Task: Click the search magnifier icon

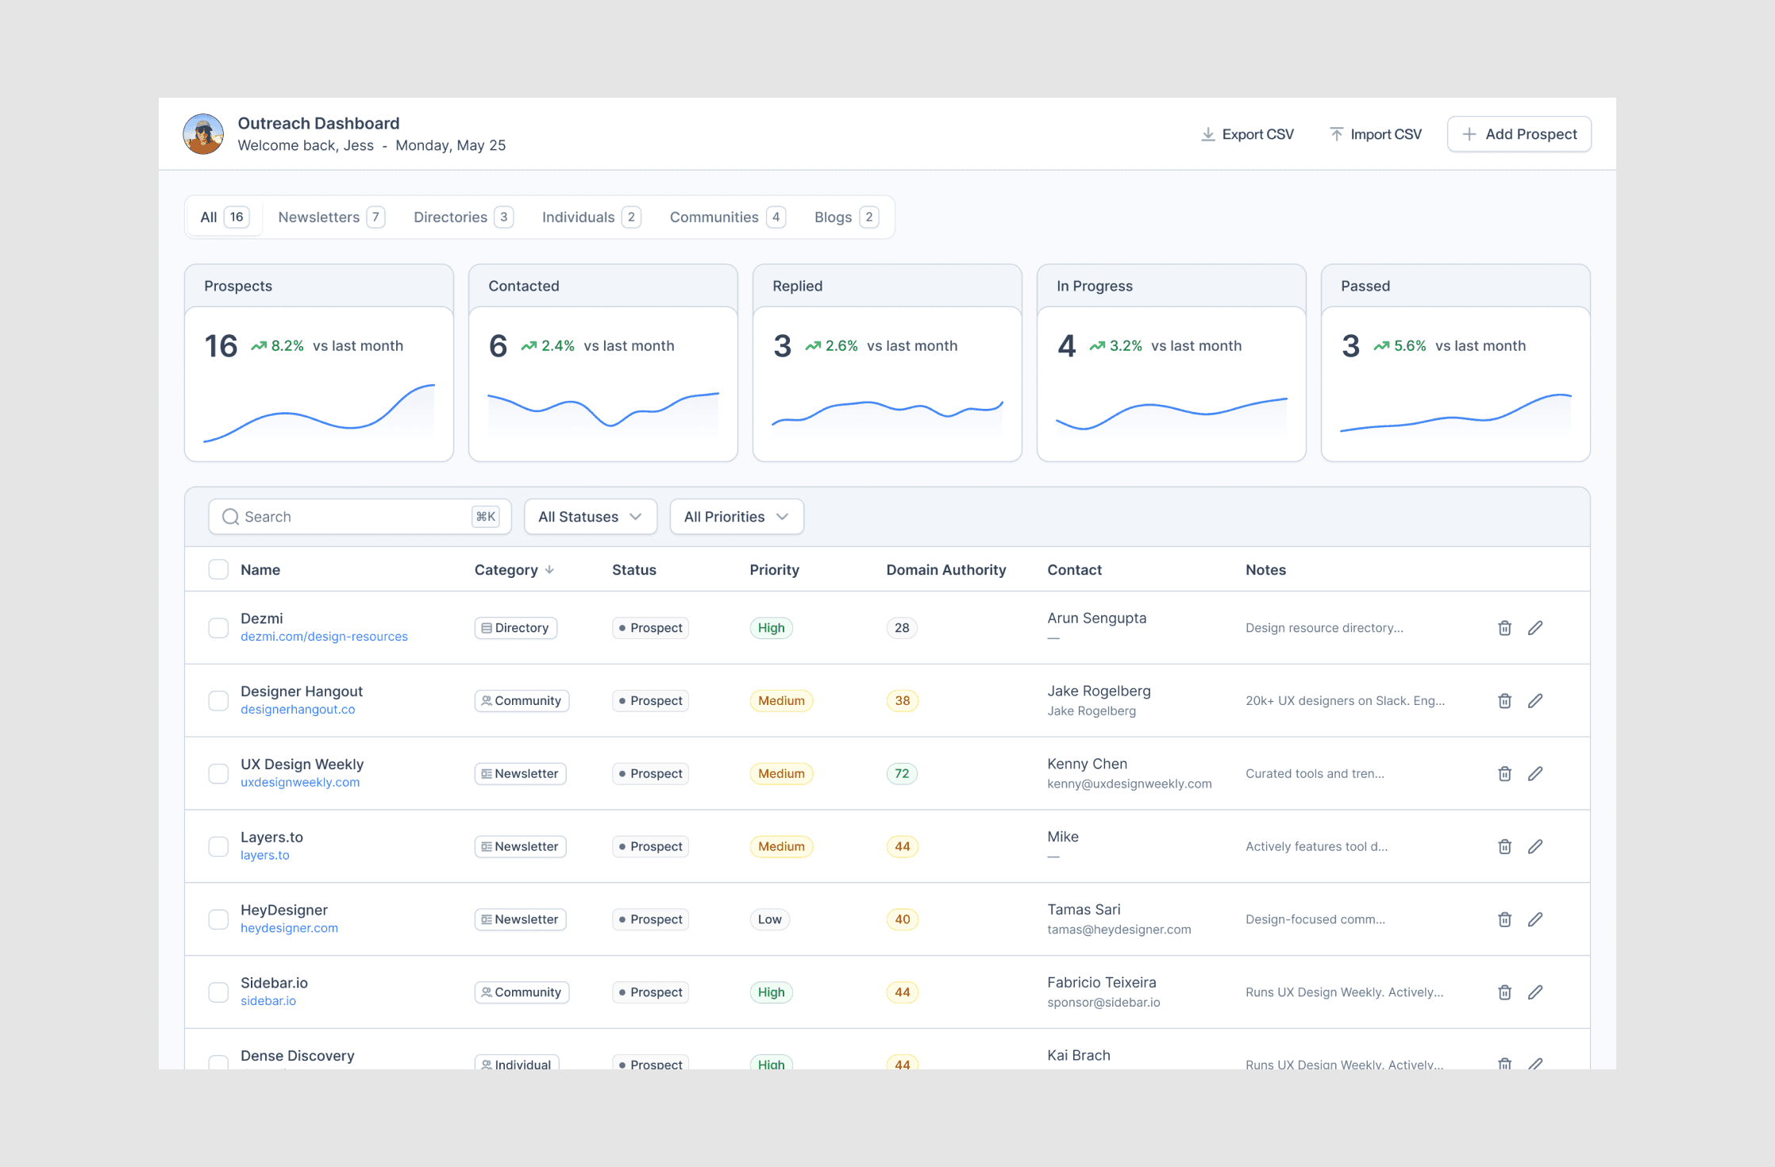Action: [x=230, y=517]
